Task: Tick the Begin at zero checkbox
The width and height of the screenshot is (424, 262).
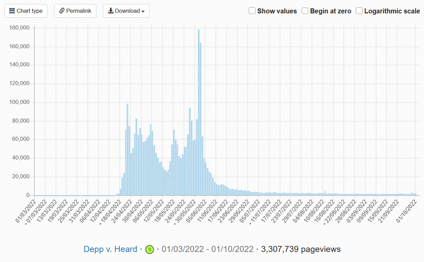Action: 305,11
